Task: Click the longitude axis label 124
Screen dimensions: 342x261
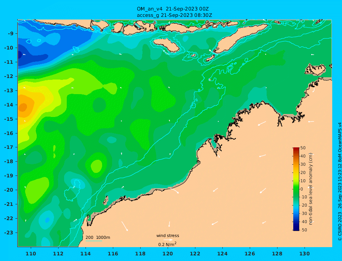Action: (x=222, y=253)
